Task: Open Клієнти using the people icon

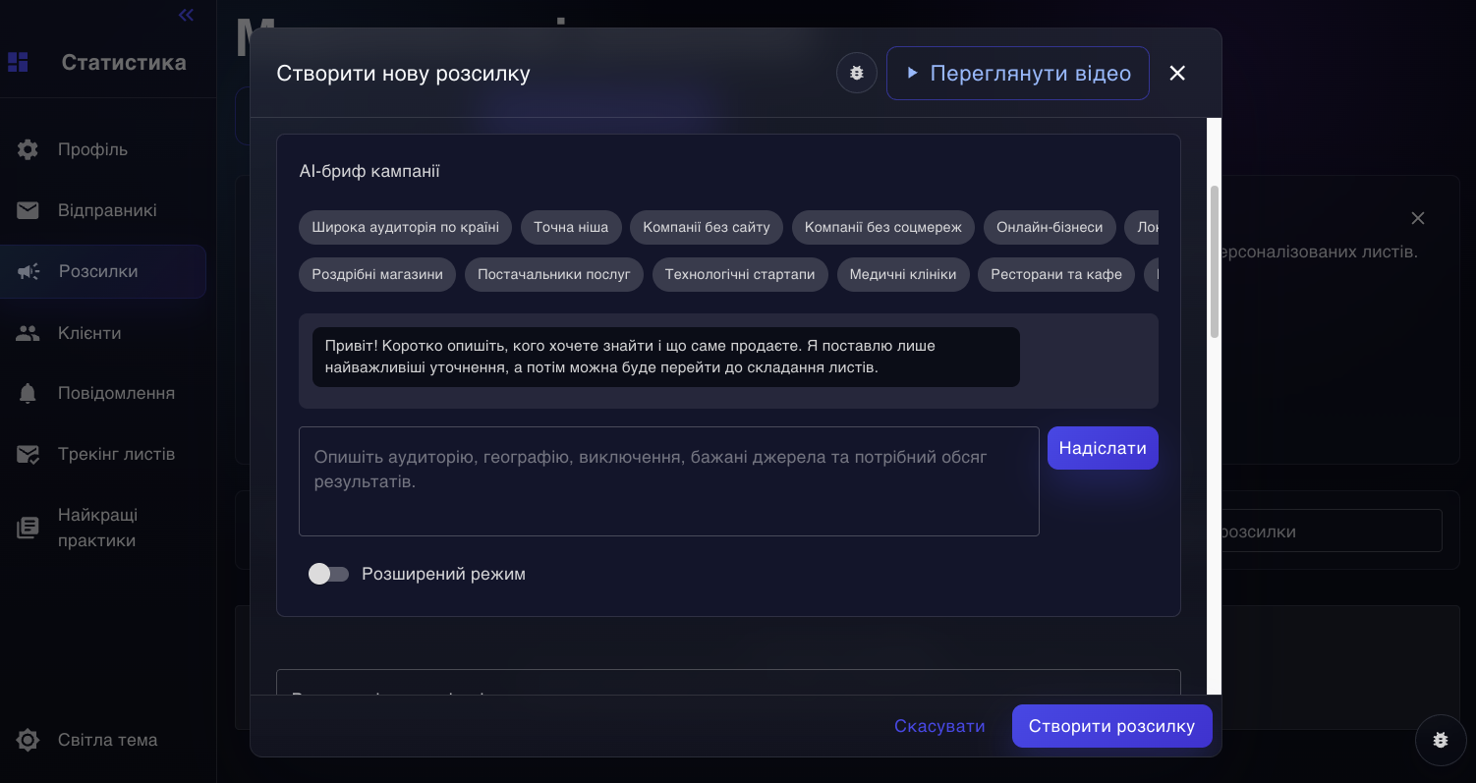Action: tap(27, 332)
